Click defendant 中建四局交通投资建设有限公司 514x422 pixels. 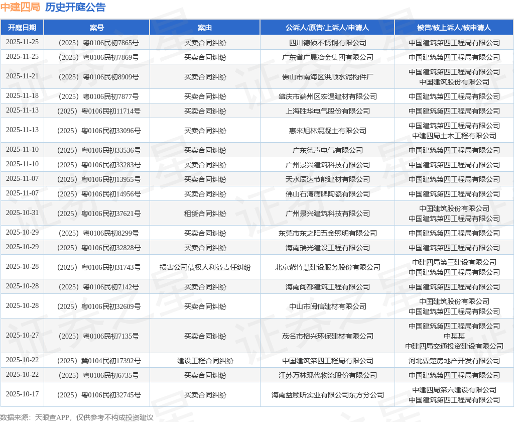[x=454, y=346]
